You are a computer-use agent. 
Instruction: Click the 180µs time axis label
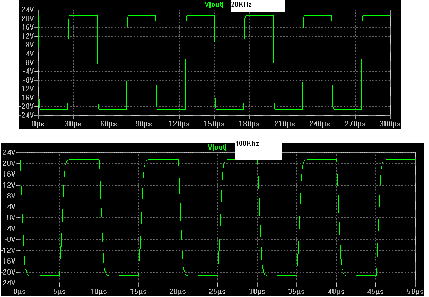249,124
